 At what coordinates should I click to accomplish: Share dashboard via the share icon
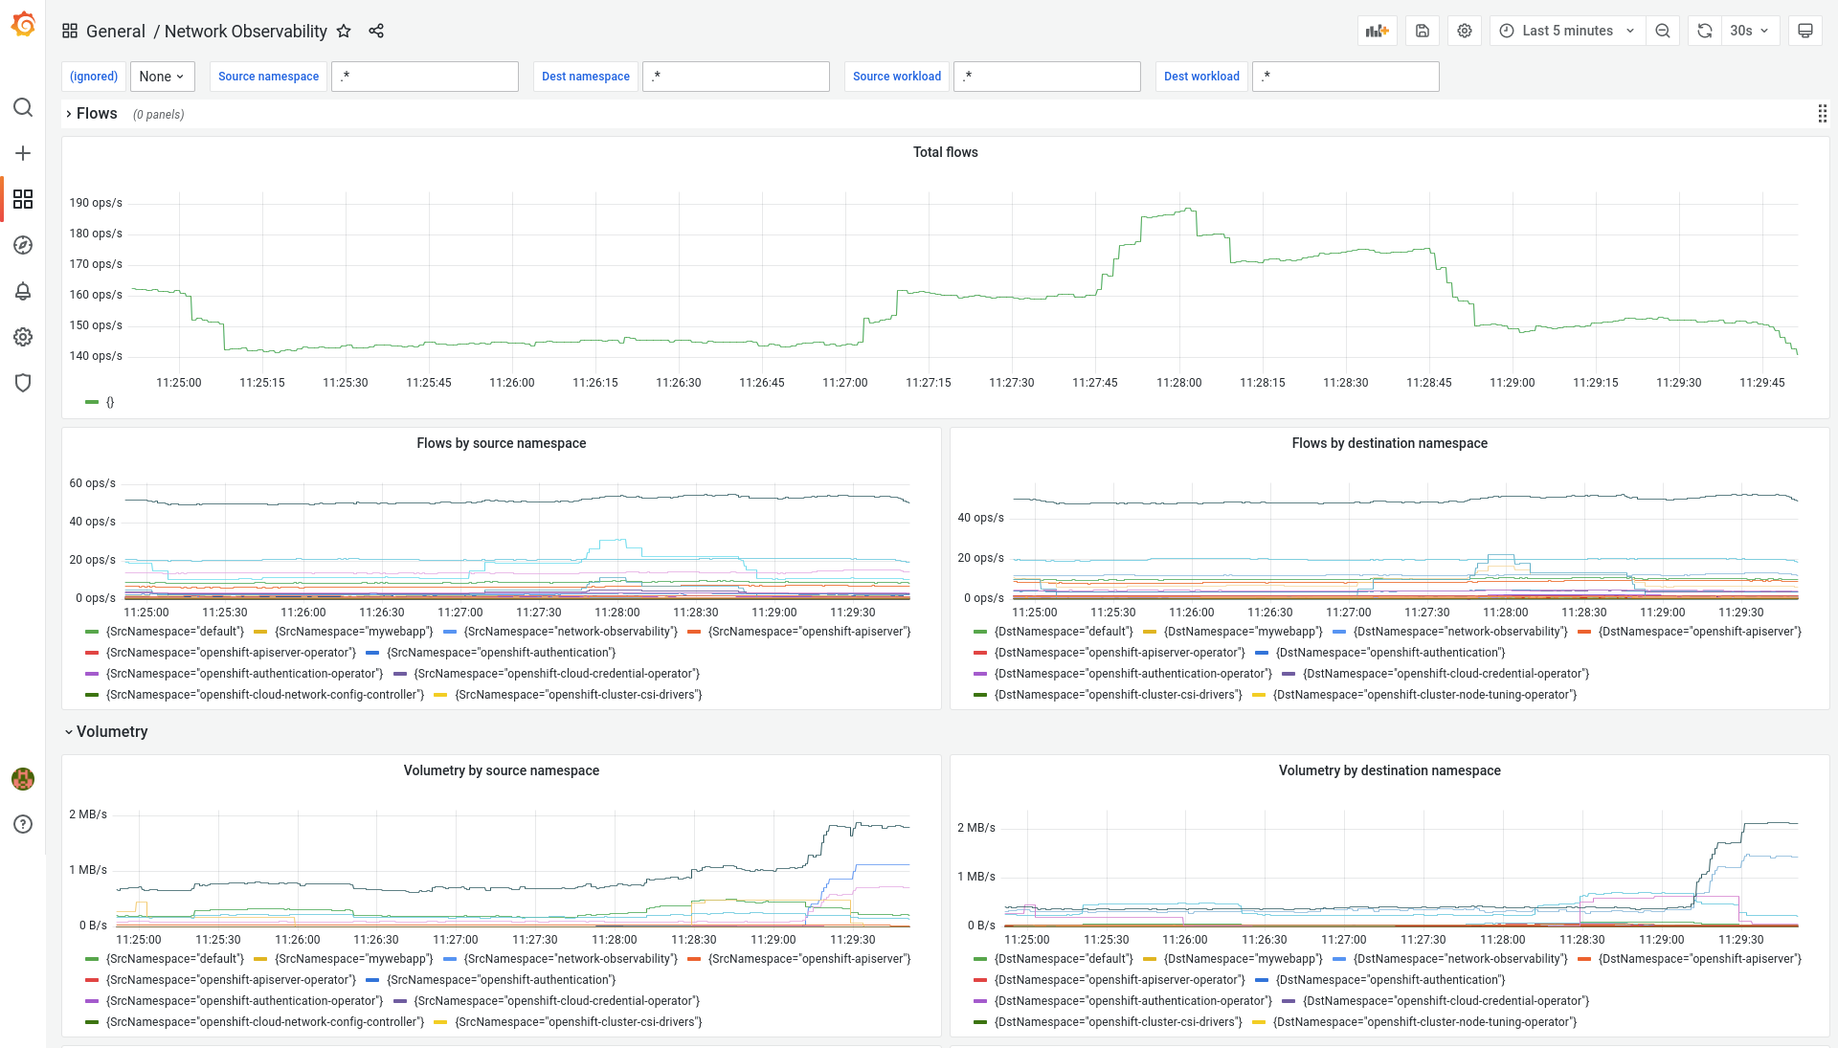click(x=376, y=32)
